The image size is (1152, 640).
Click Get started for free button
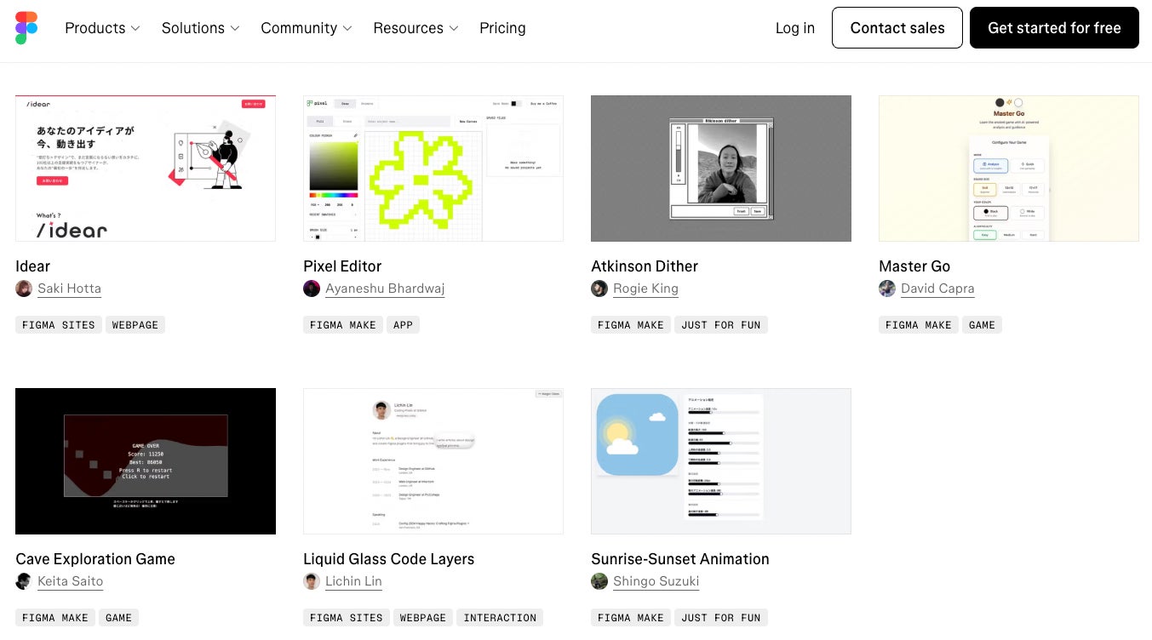1054,28
